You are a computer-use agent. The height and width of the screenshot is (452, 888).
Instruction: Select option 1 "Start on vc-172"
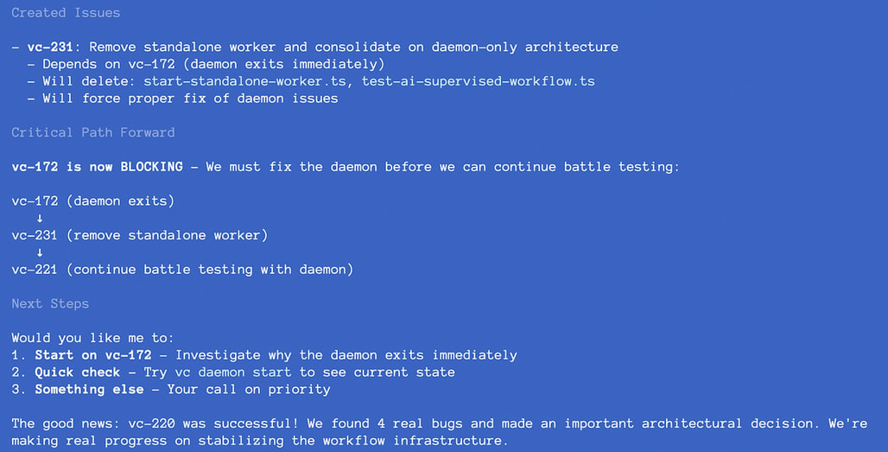[93, 355]
